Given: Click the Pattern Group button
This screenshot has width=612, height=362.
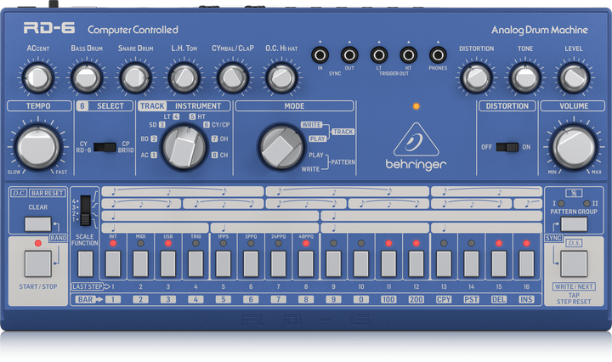Looking at the screenshot, I should click(574, 224).
